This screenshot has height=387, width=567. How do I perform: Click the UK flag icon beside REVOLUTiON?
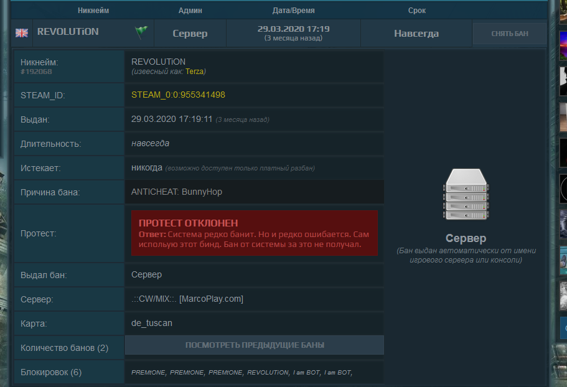pos(22,33)
